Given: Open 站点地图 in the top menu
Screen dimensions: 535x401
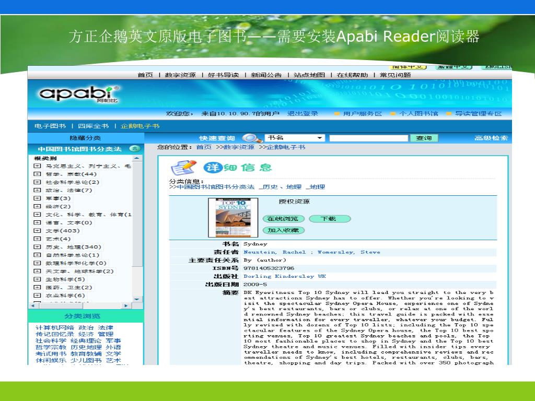Looking at the screenshot, I should 309,75.
